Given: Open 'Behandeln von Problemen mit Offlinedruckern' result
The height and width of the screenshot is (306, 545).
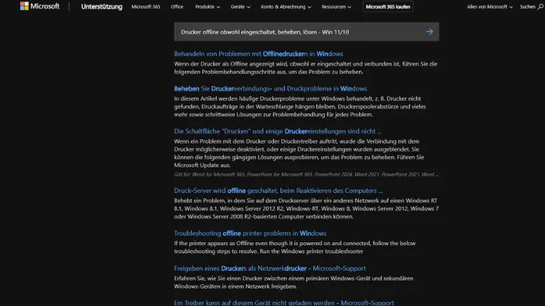Looking at the screenshot, I should pyautogui.click(x=258, y=54).
